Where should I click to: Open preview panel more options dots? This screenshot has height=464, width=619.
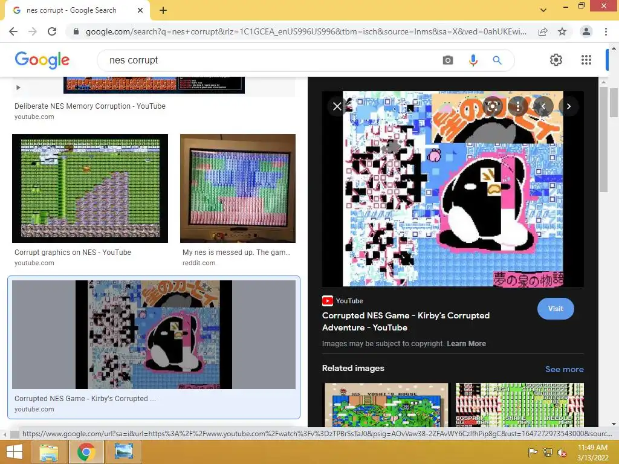(x=518, y=106)
